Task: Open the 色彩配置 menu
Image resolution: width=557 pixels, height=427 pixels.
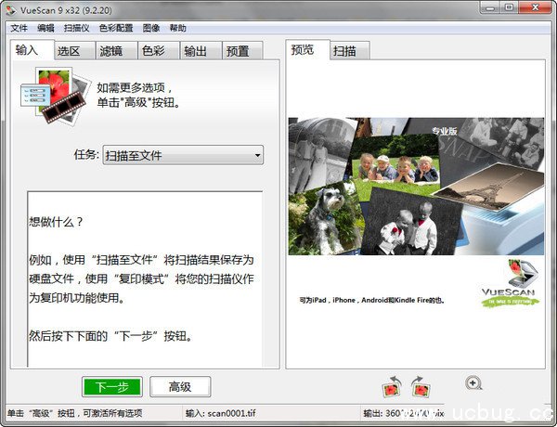Action: [116, 28]
